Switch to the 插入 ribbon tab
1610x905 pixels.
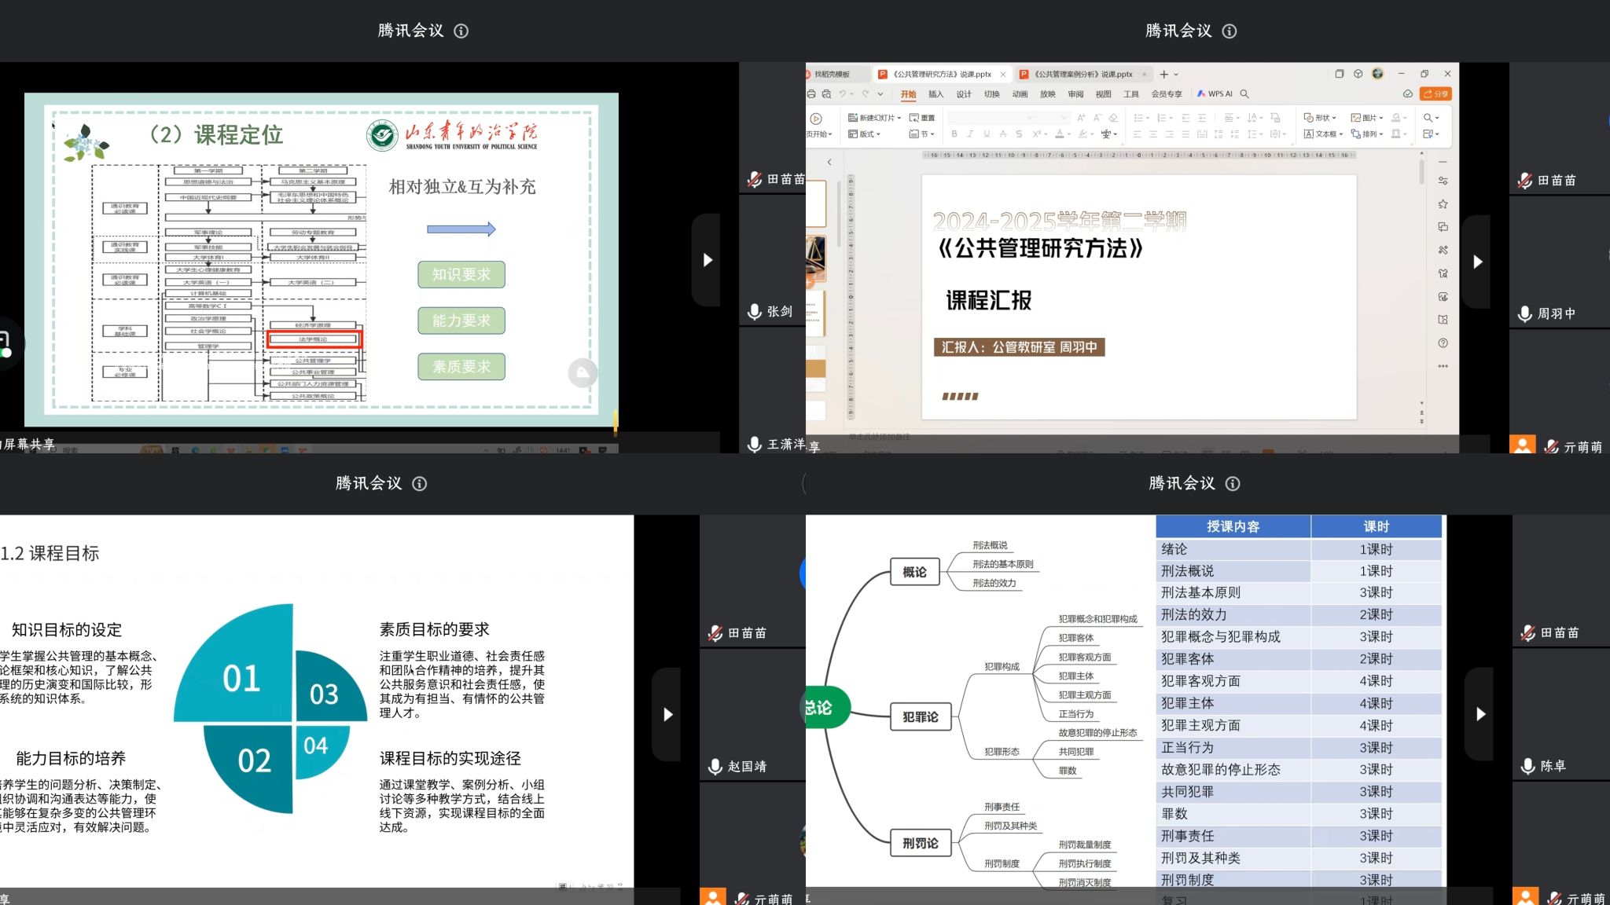935,94
